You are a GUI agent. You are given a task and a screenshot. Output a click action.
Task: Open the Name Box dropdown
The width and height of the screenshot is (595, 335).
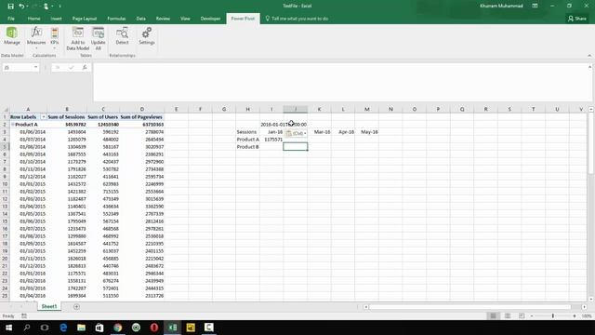pyautogui.click(x=35, y=68)
